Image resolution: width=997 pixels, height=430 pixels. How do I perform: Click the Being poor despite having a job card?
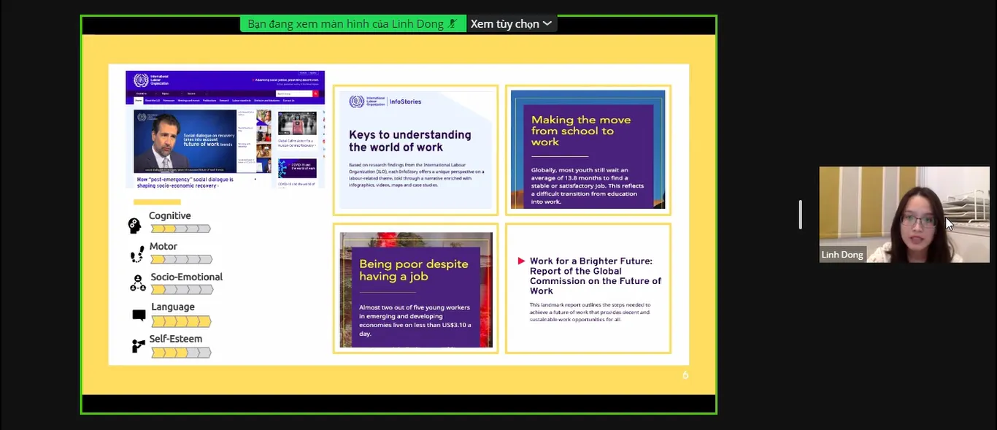pyautogui.click(x=416, y=290)
